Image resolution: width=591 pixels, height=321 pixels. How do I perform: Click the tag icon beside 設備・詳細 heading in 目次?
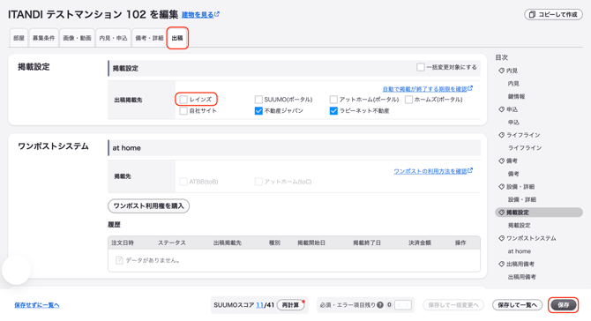pyautogui.click(x=501, y=186)
